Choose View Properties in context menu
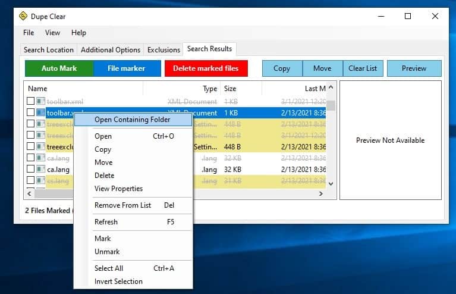 tap(133, 188)
